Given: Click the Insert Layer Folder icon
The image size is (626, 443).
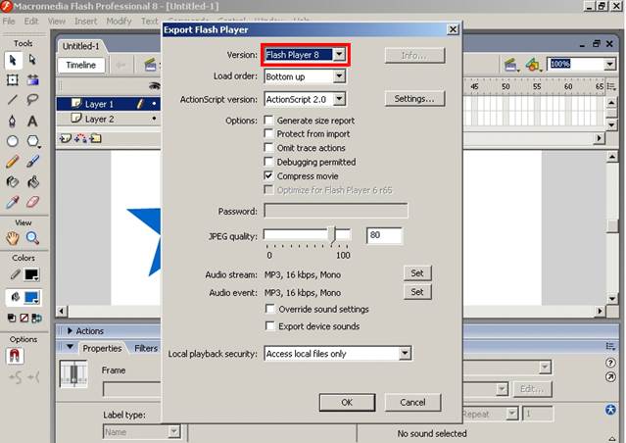Looking at the screenshot, I should [95, 138].
